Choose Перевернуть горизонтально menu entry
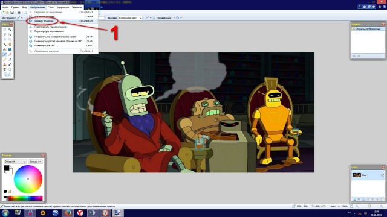 pyautogui.click(x=63, y=27)
